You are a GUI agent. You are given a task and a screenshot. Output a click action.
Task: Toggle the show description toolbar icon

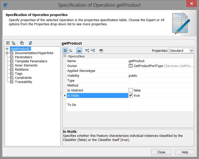point(79,51)
